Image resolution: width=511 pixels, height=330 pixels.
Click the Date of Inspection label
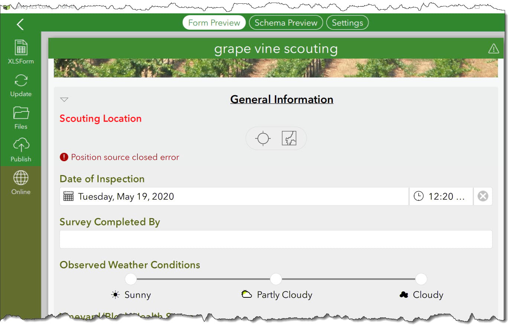pos(102,179)
